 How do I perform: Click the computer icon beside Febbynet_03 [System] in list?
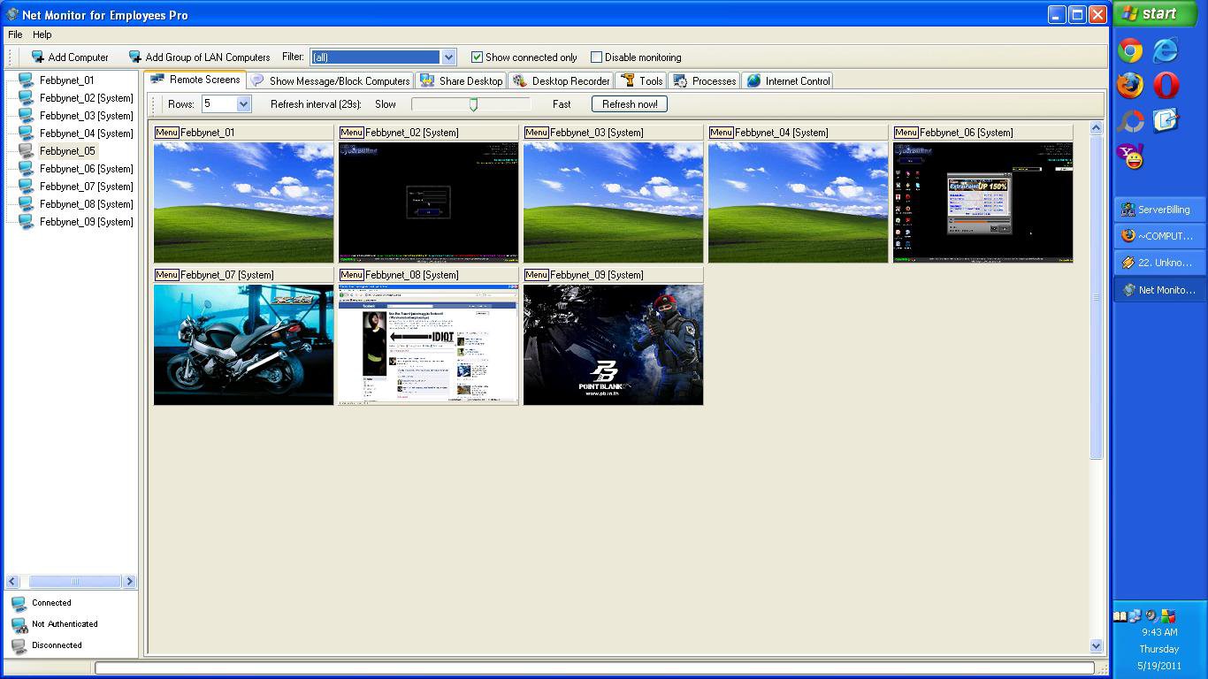pos(26,116)
